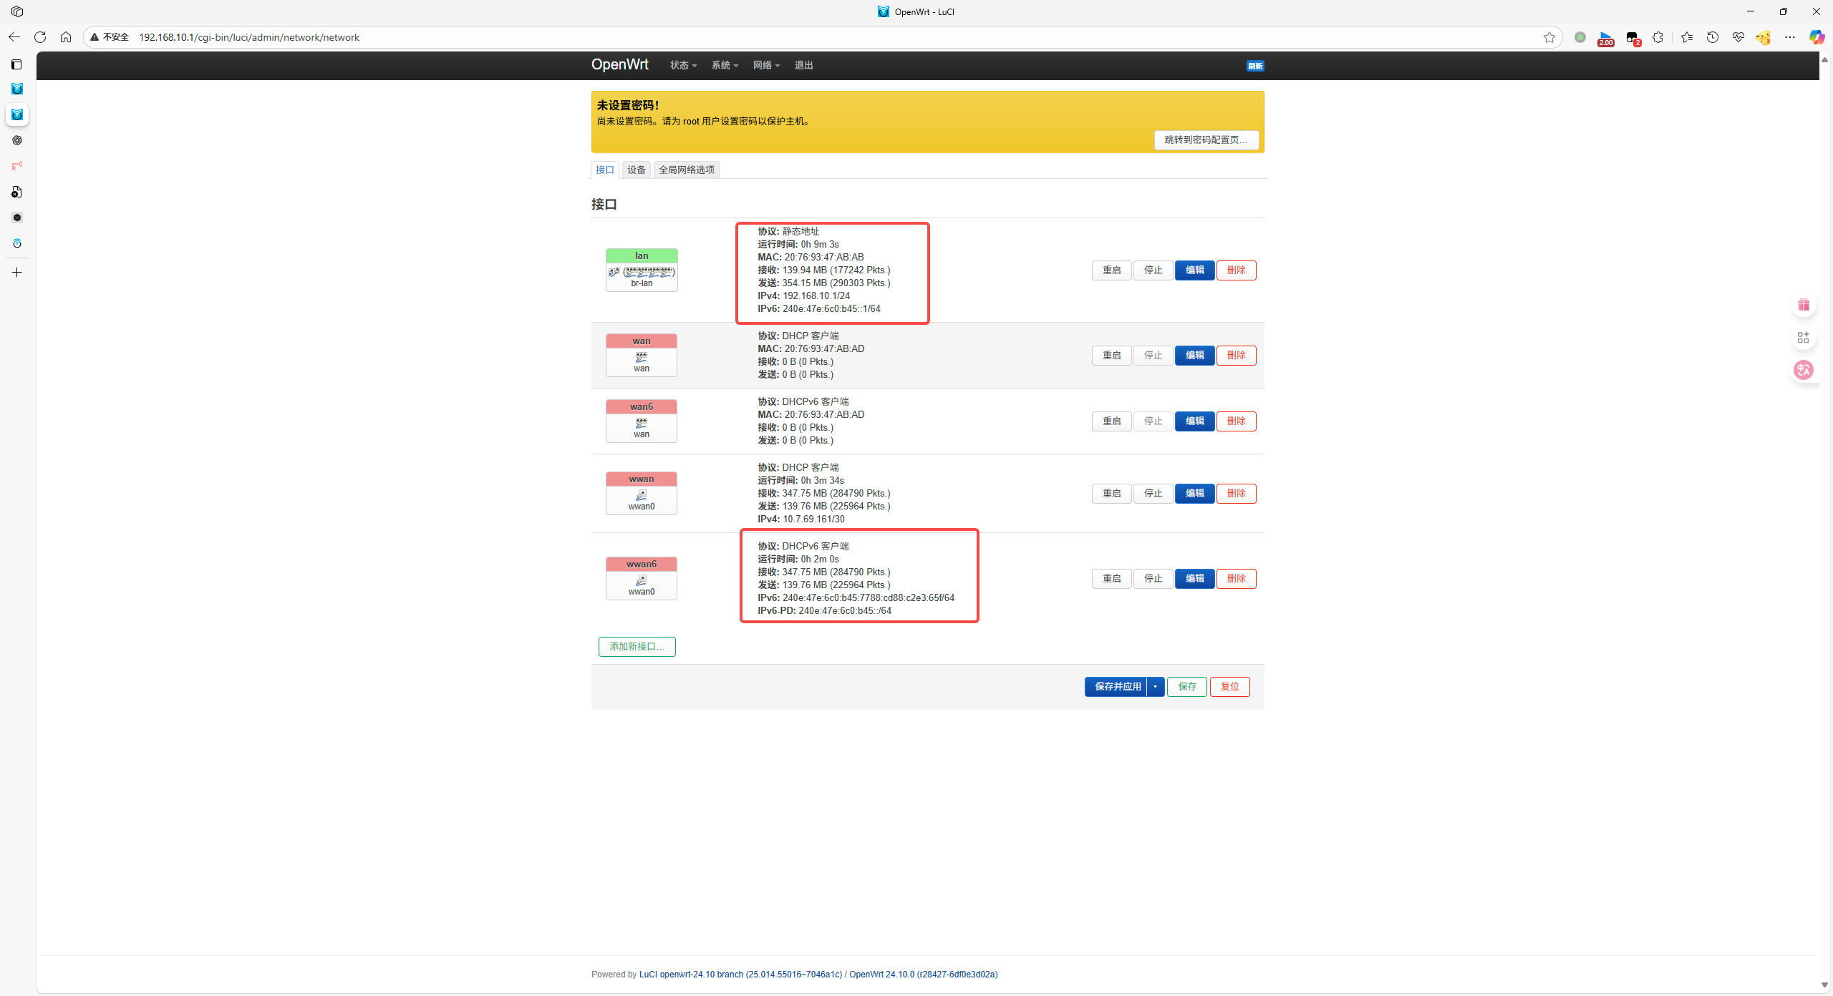This screenshot has height=996, width=1833.
Task: Edit the wan6 interface
Action: tap(1194, 421)
